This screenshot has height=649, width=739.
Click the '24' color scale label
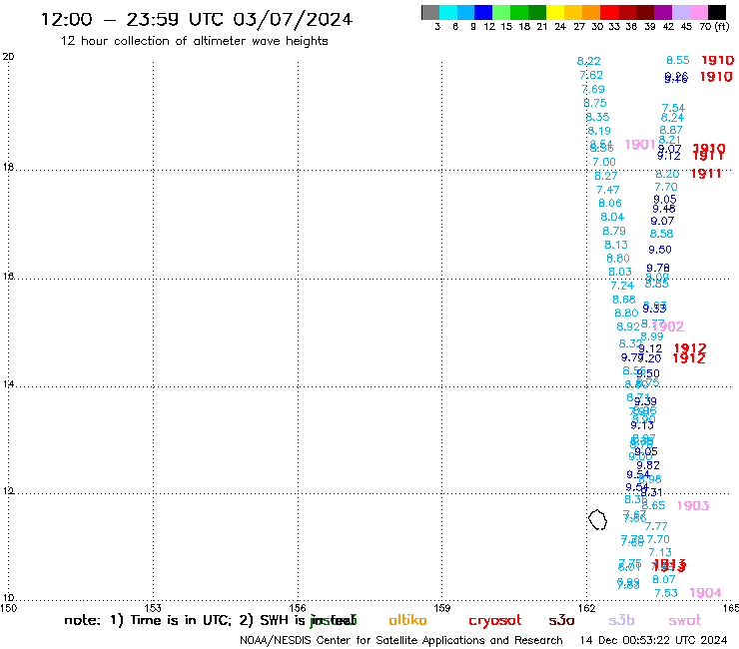point(560,27)
